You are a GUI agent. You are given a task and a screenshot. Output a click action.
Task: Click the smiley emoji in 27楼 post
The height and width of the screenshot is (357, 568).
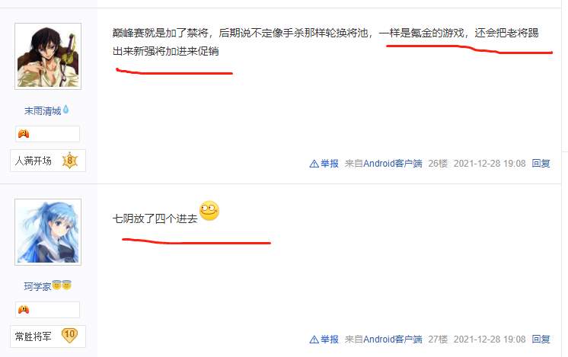(209, 211)
